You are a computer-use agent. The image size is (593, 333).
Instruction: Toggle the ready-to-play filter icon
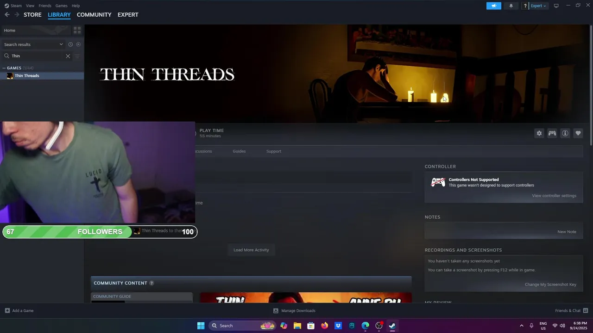pyautogui.click(x=78, y=44)
